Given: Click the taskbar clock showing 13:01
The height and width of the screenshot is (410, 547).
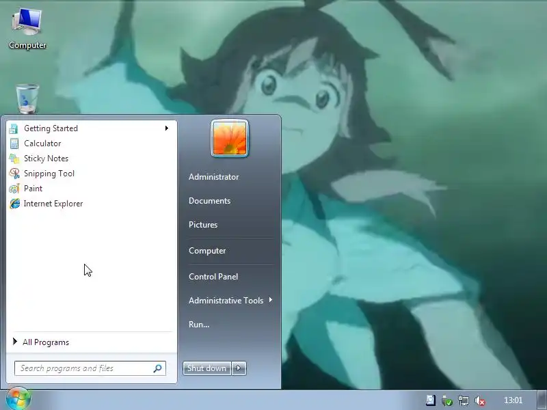Looking at the screenshot, I should coord(513,400).
